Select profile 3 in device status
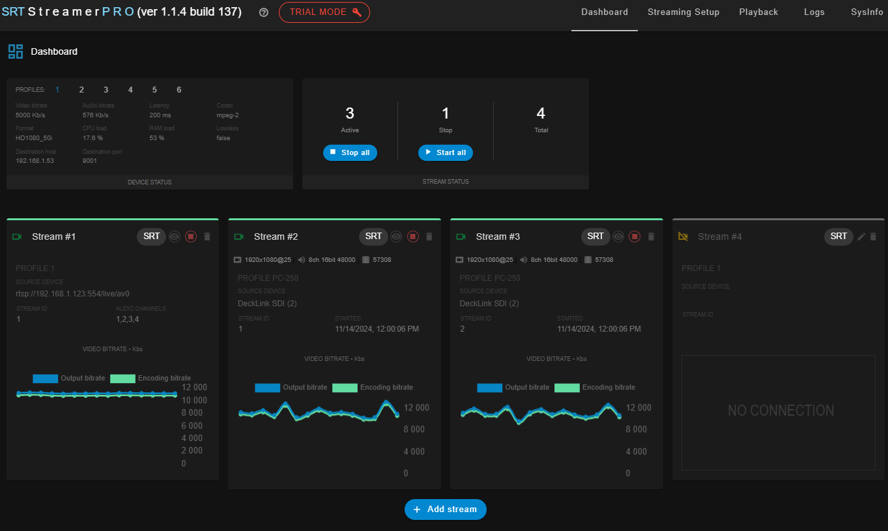 (106, 90)
